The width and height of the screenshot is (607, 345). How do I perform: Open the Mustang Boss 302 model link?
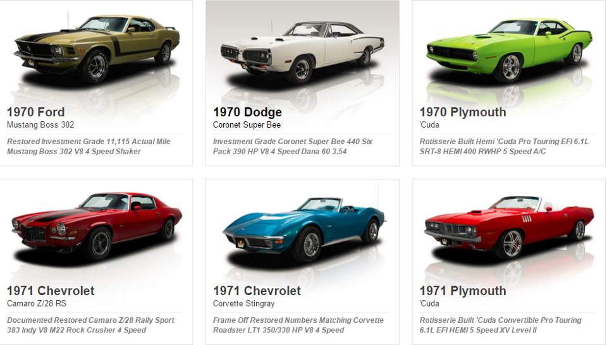(x=40, y=125)
